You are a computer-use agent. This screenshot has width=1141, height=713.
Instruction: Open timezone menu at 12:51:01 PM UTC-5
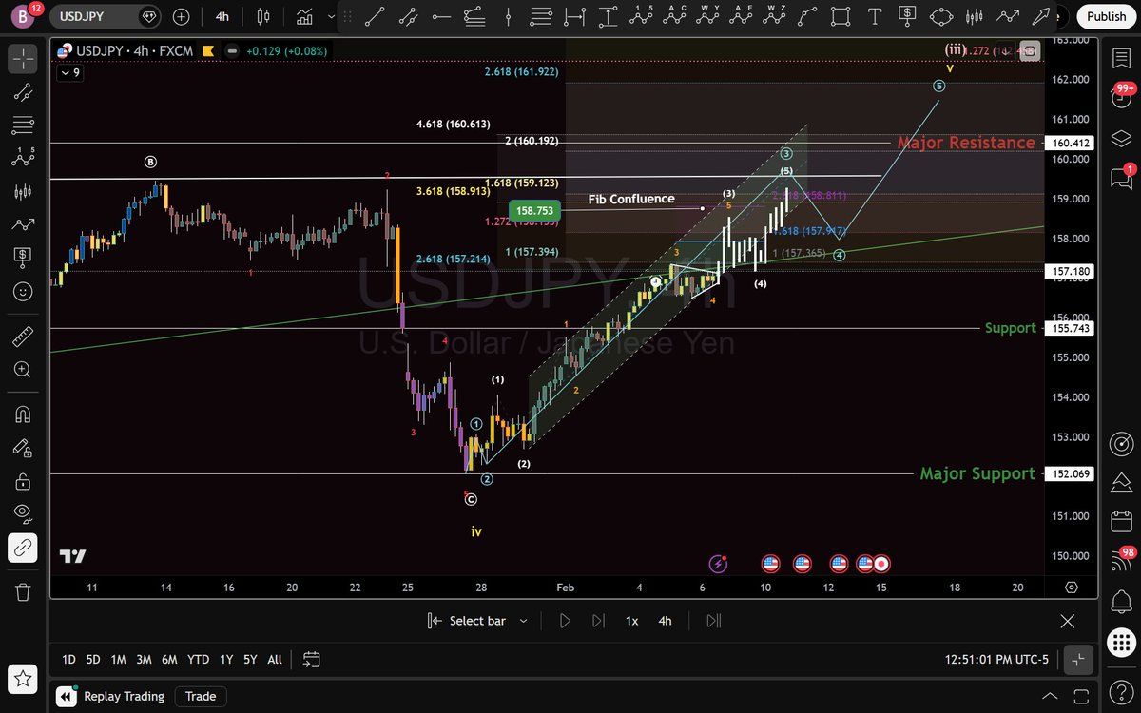pyautogui.click(x=996, y=659)
